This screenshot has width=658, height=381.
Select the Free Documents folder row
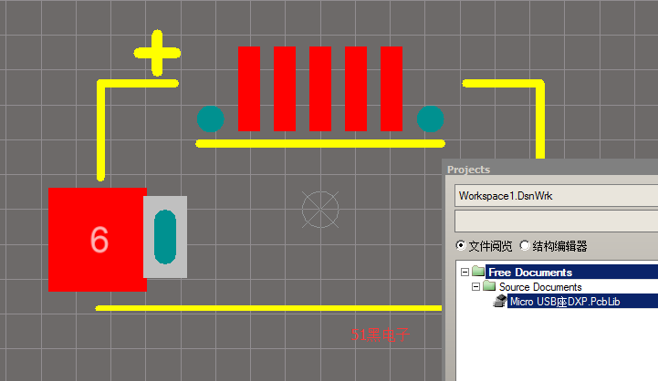[571, 272]
